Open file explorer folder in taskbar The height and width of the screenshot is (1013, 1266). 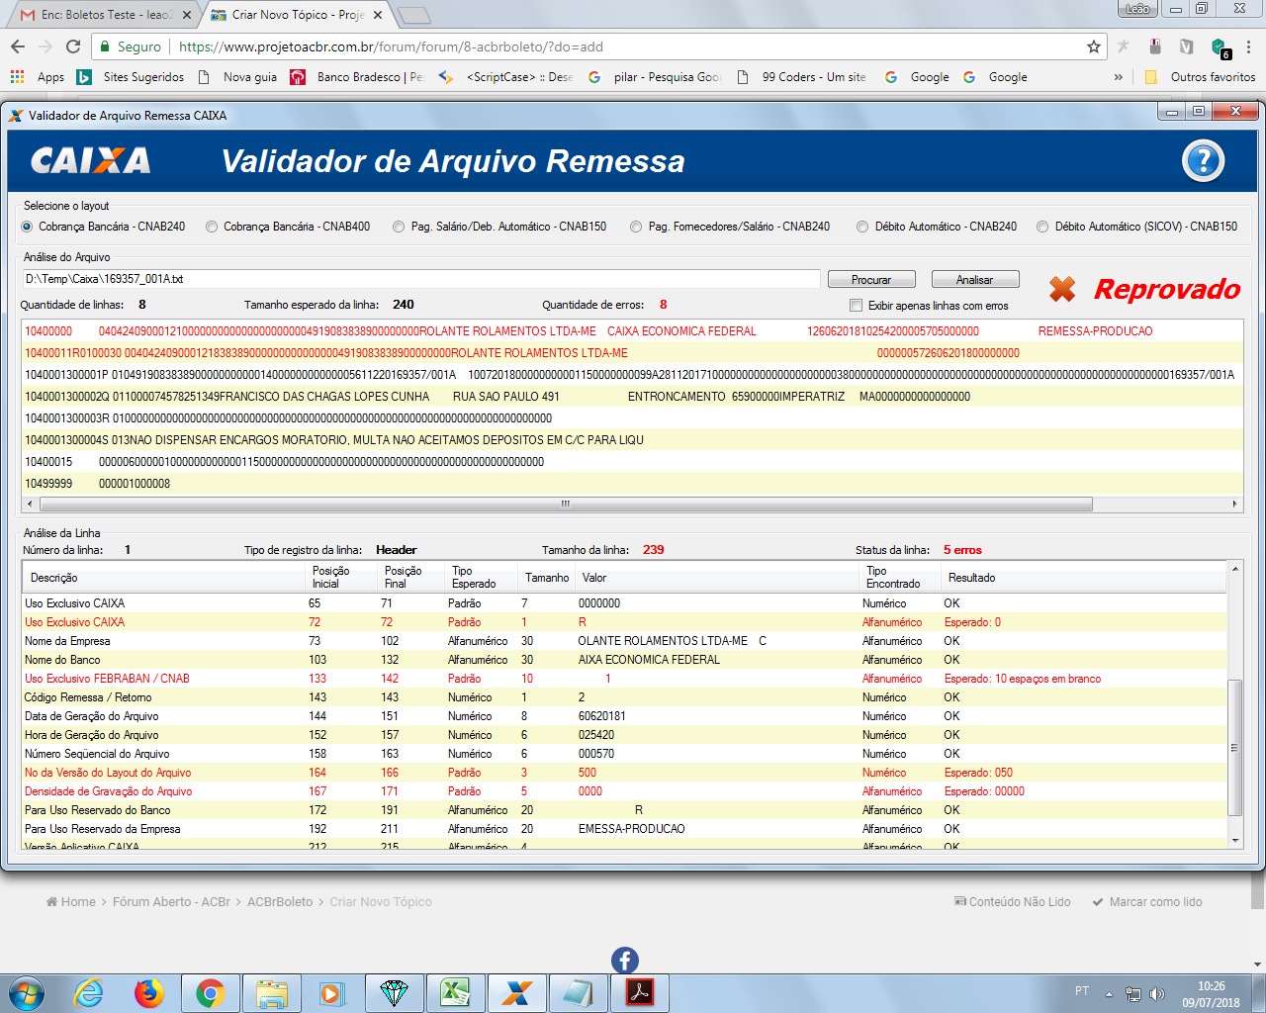coord(271,993)
